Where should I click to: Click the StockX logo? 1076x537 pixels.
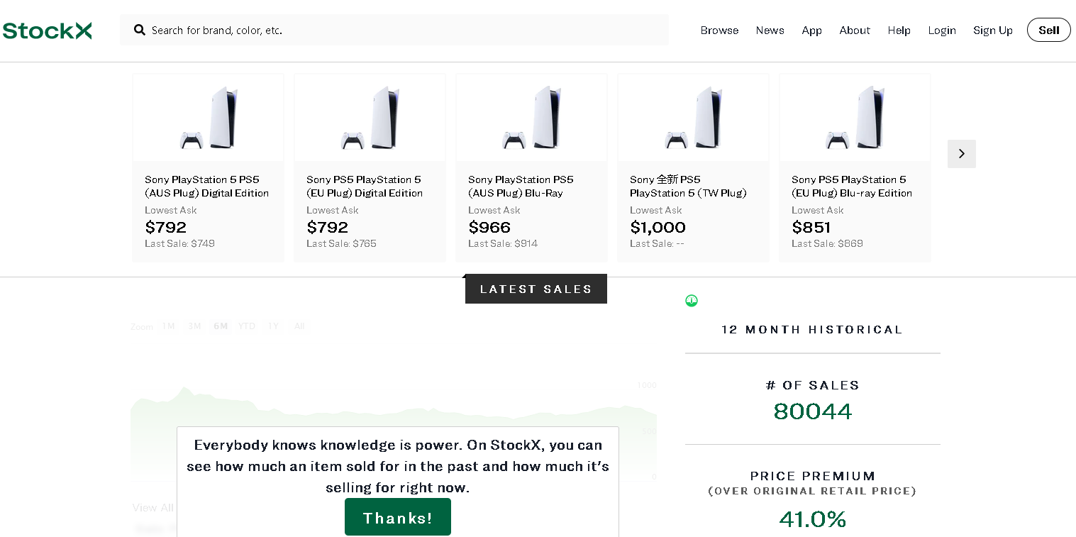click(x=47, y=31)
